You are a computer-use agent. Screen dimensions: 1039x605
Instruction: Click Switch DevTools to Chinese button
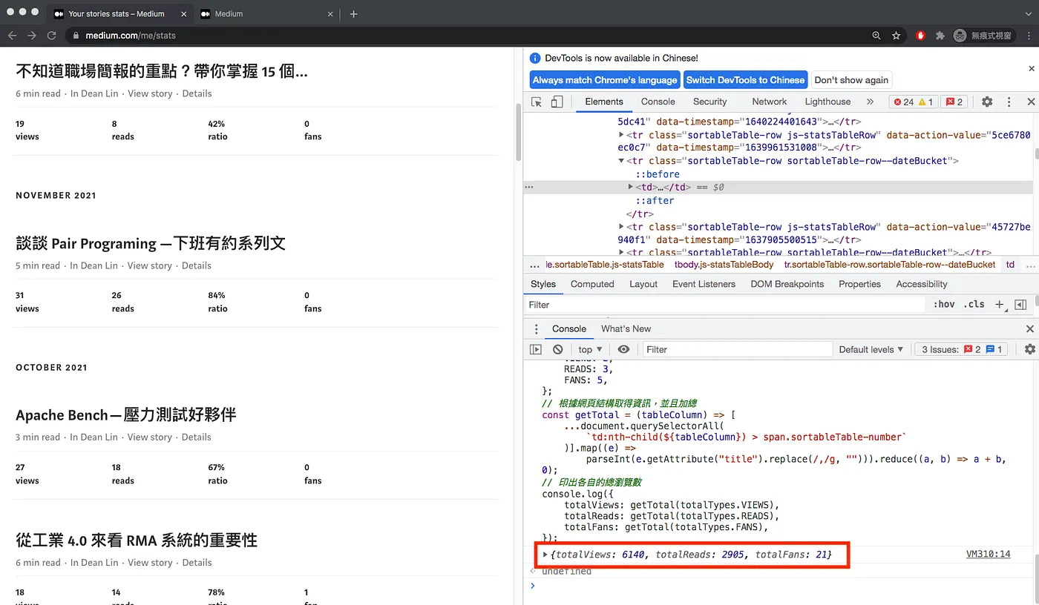click(x=745, y=80)
